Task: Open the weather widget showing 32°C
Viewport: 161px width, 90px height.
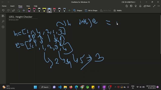Action: tap(9, 87)
